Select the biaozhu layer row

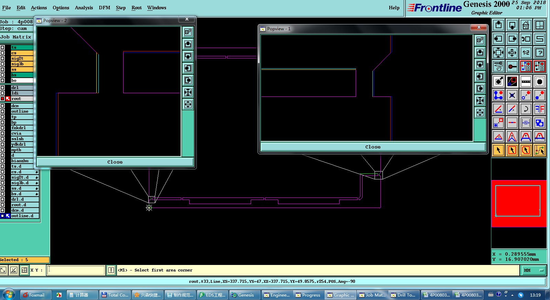pos(22,161)
